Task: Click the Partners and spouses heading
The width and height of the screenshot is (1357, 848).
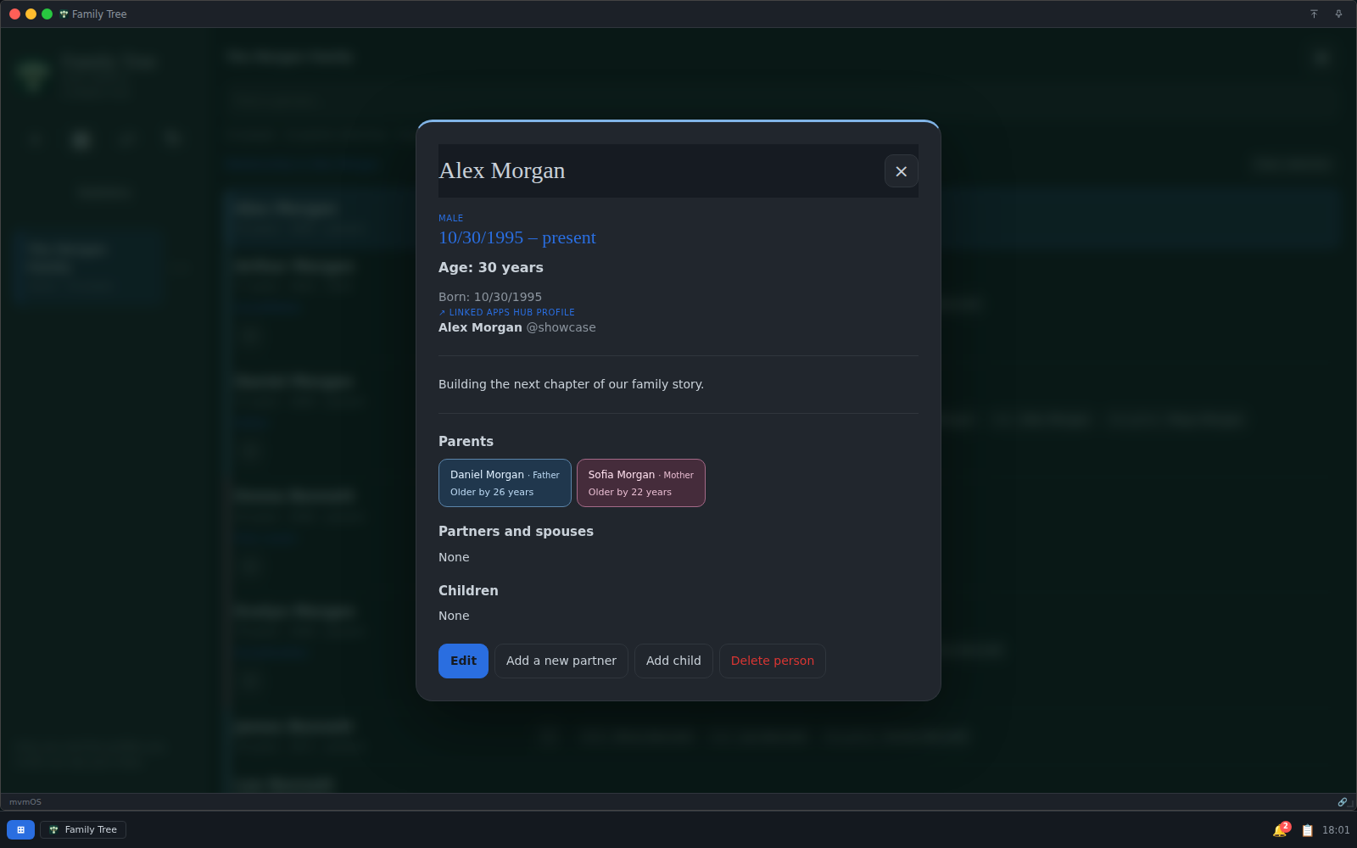Action: (x=516, y=531)
